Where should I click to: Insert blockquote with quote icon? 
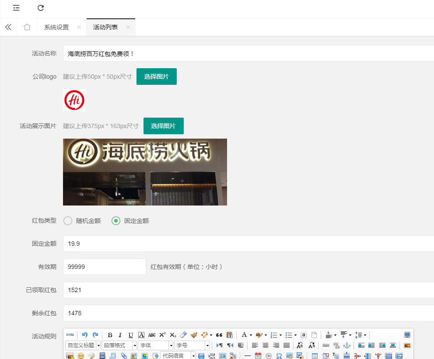pos(219,335)
